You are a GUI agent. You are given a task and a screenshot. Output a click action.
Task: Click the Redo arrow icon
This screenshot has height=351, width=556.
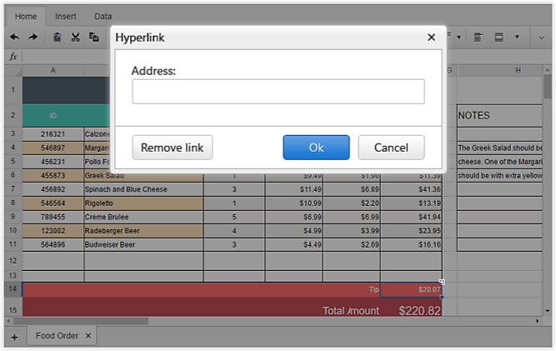click(x=33, y=37)
